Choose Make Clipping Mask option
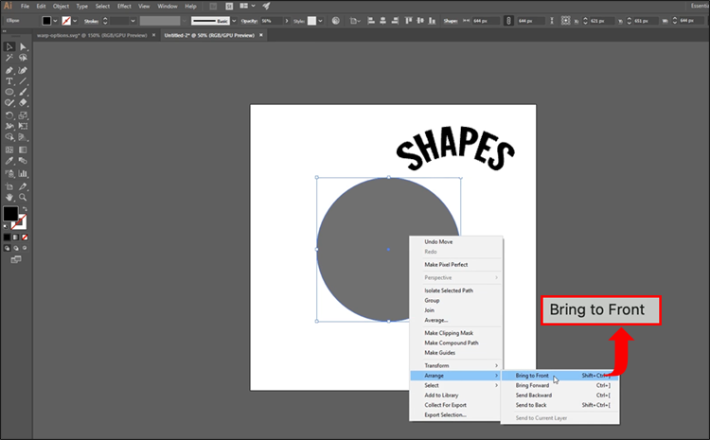Image resolution: width=710 pixels, height=440 pixels. coord(450,333)
